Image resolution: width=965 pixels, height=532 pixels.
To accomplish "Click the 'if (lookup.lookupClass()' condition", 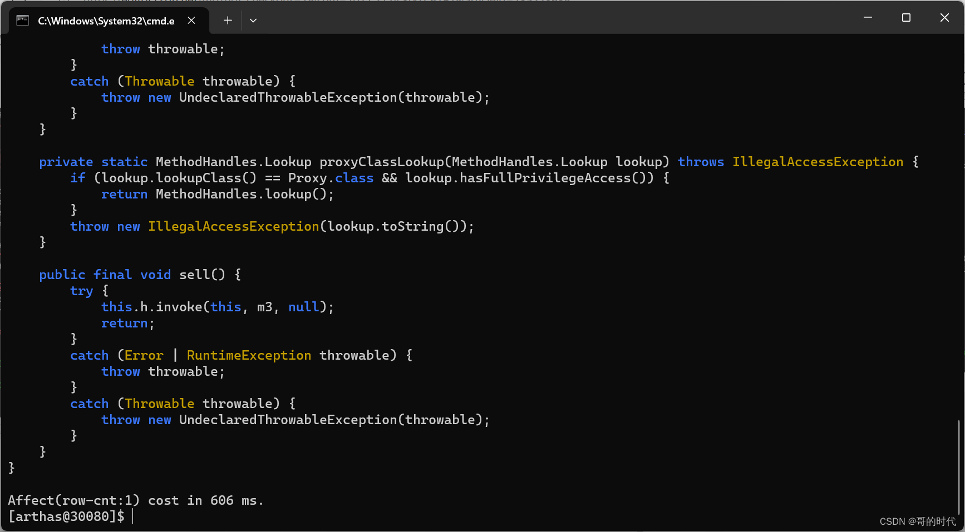I will click(x=164, y=178).
